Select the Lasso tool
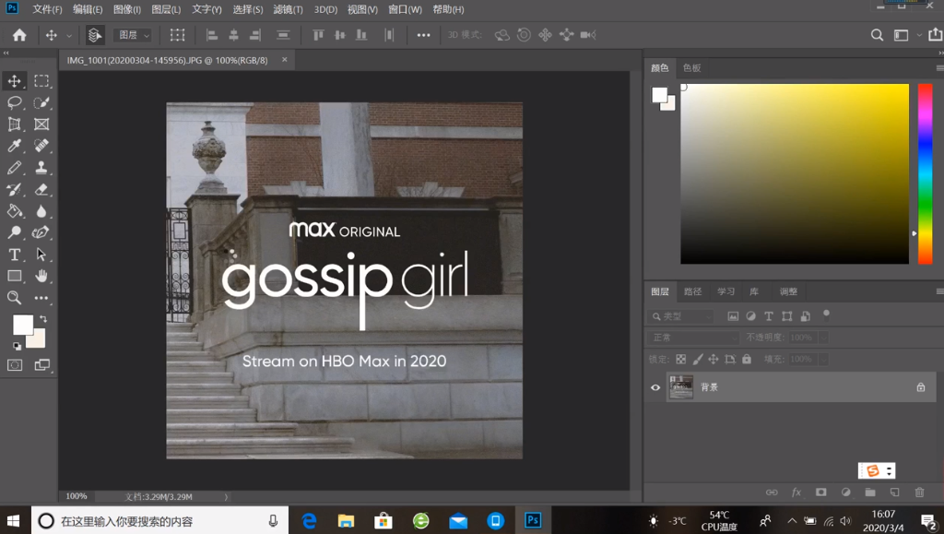Image resolution: width=944 pixels, height=534 pixels. pos(15,102)
